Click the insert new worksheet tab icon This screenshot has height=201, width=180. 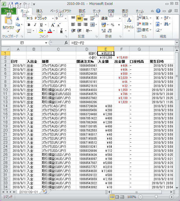[x=45, y=192]
